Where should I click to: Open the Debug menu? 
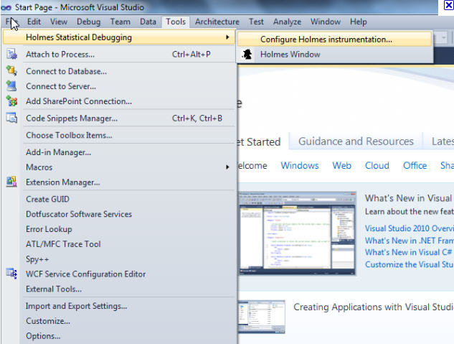(89, 22)
